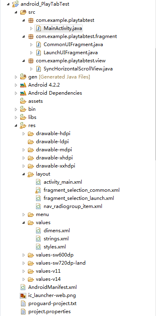Expand Android 4.2.2 library arrow
The height and width of the screenshot is (316, 156).
tap(16, 85)
